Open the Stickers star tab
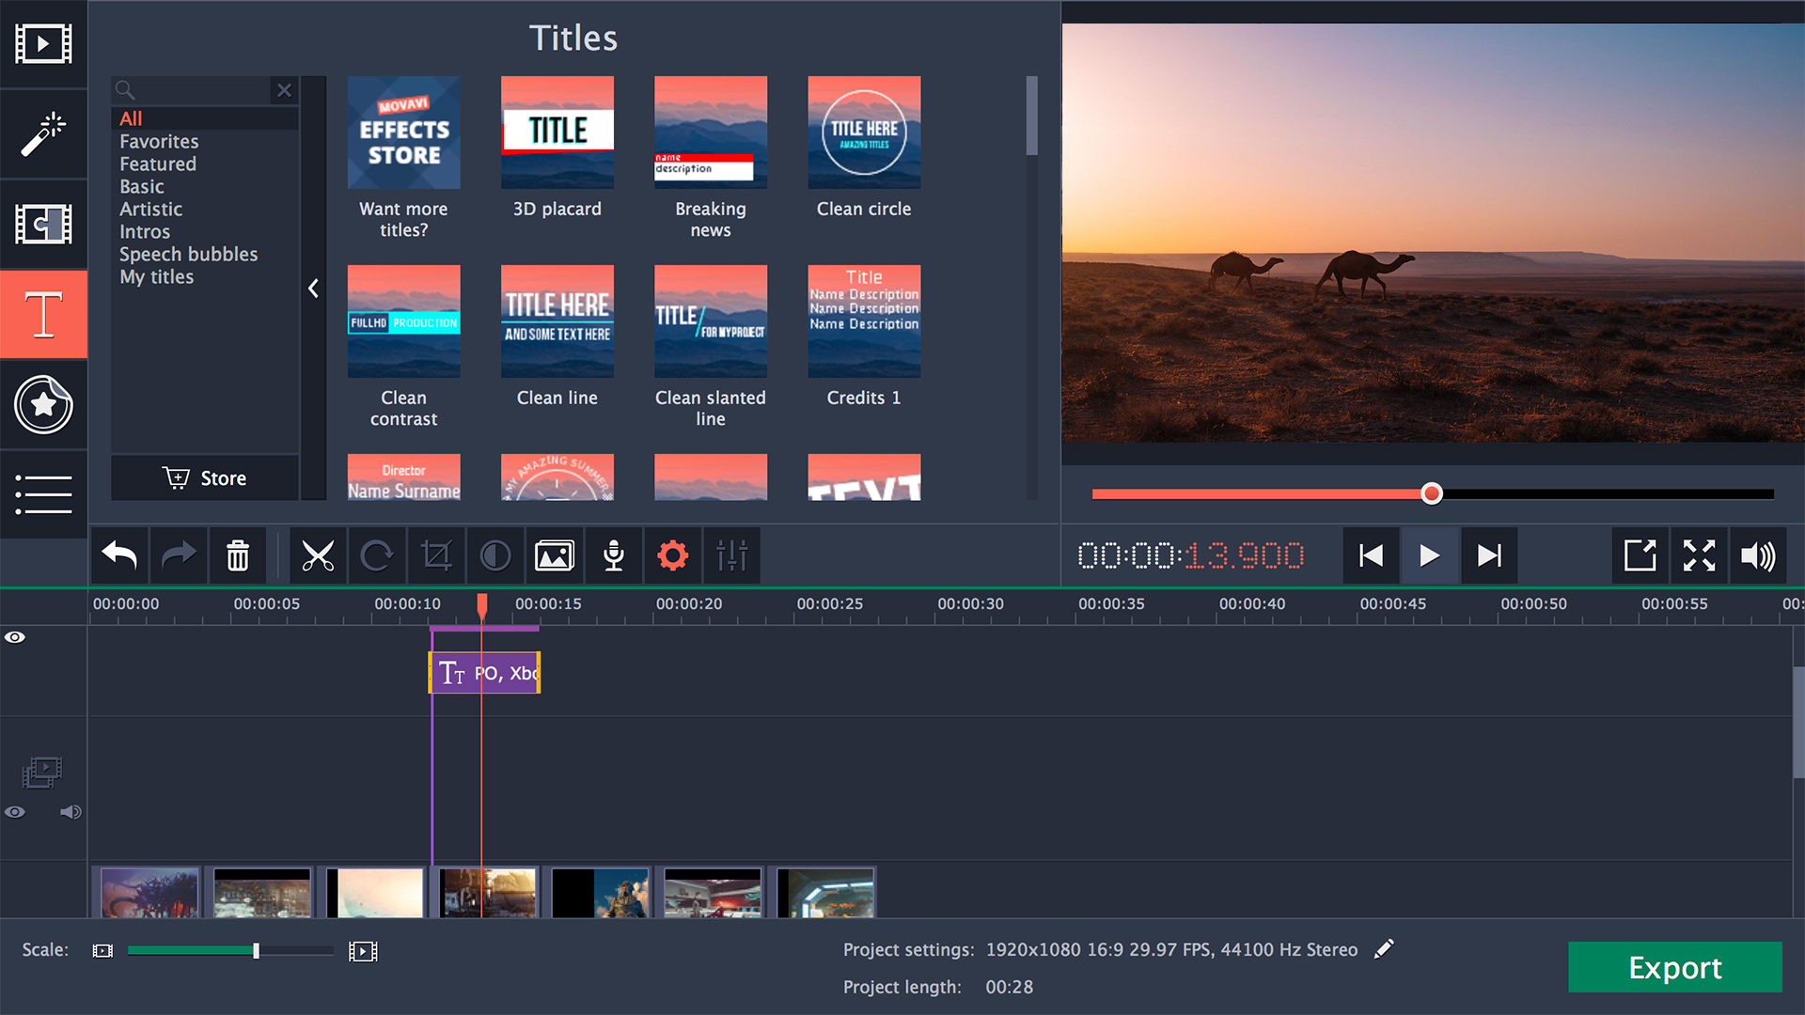 click(x=43, y=405)
